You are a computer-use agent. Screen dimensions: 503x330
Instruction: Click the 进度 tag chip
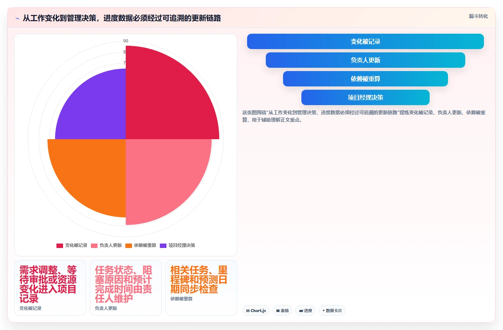305,311
